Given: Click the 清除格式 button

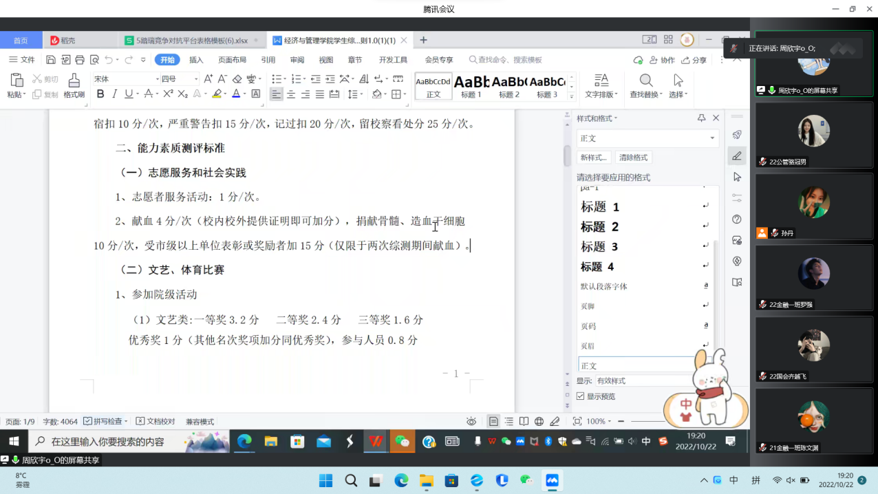Looking at the screenshot, I should pos(632,158).
